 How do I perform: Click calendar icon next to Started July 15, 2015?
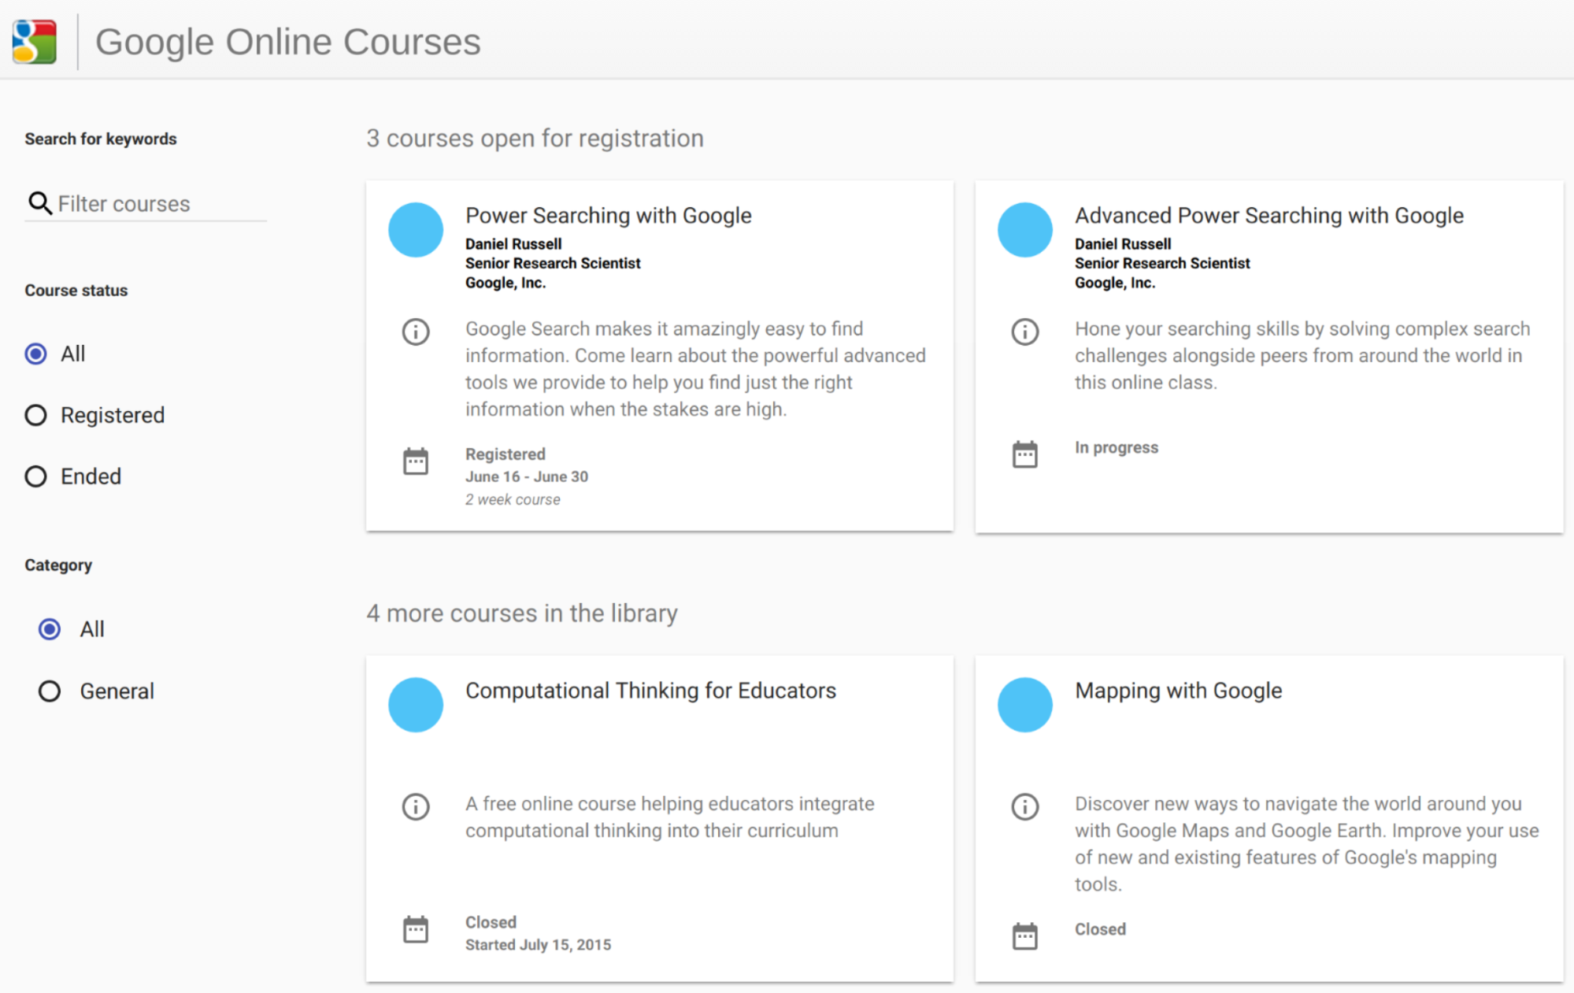tap(416, 929)
